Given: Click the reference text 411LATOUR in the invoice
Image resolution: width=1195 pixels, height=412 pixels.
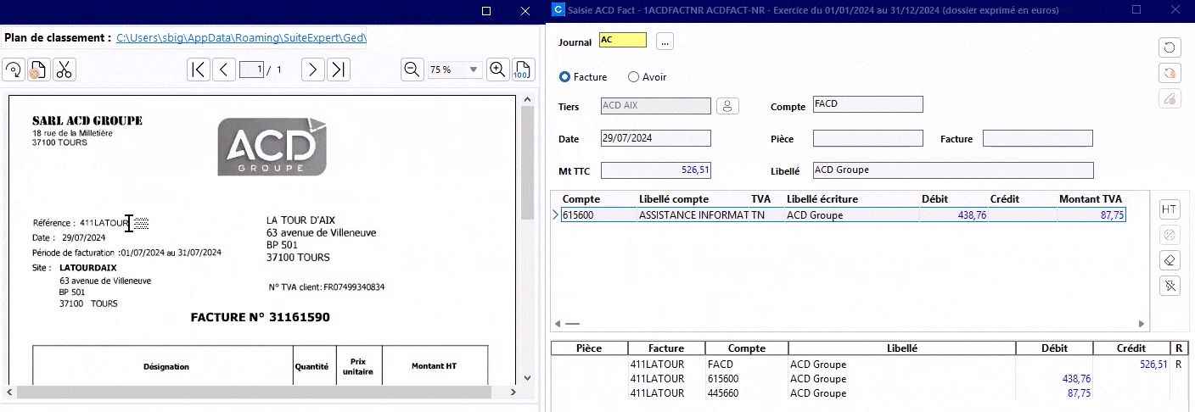Looking at the screenshot, I should click(104, 223).
